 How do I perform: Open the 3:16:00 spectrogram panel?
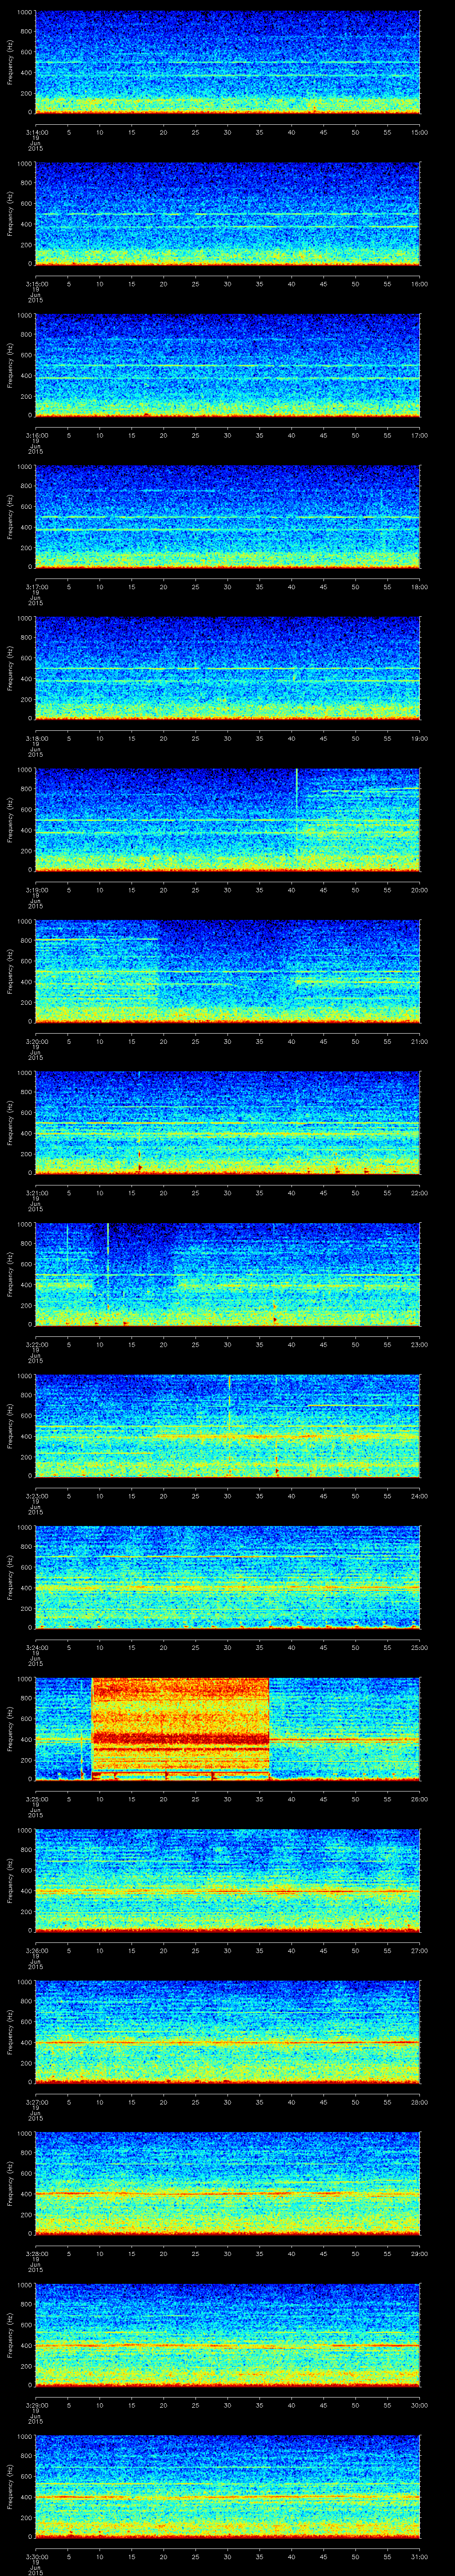[227, 364]
